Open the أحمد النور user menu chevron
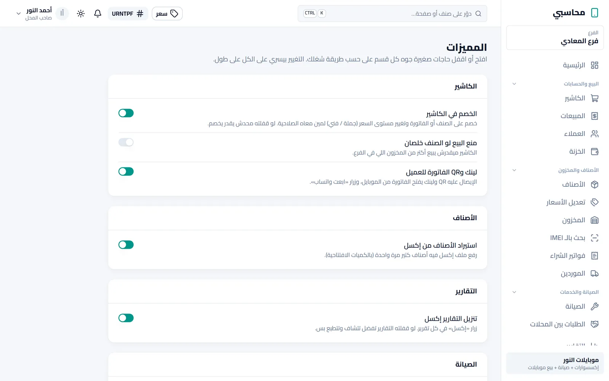 (x=18, y=14)
